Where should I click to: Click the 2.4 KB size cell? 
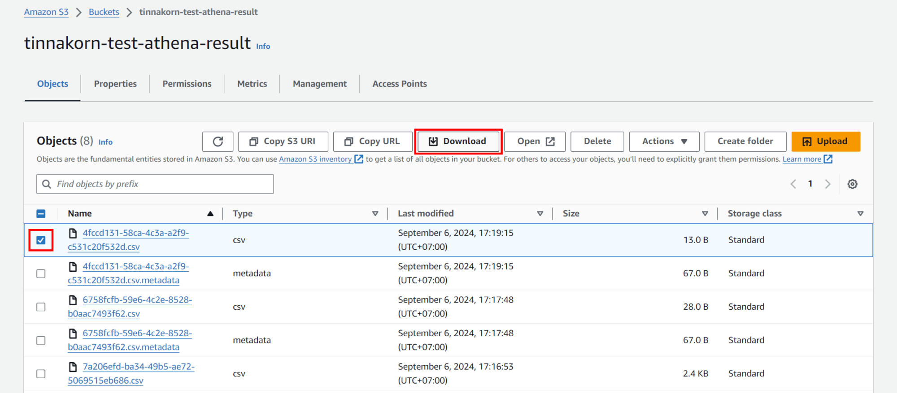[696, 374]
